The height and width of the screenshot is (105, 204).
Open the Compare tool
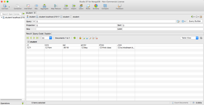click(x=105, y=7)
